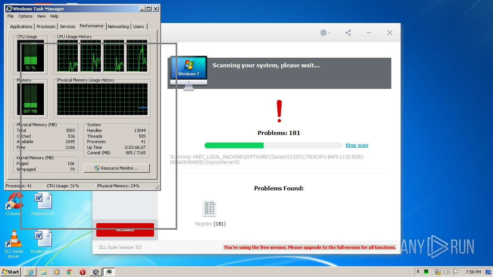Open Opera browser from the taskbar
The image size is (493, 277).
82,272
